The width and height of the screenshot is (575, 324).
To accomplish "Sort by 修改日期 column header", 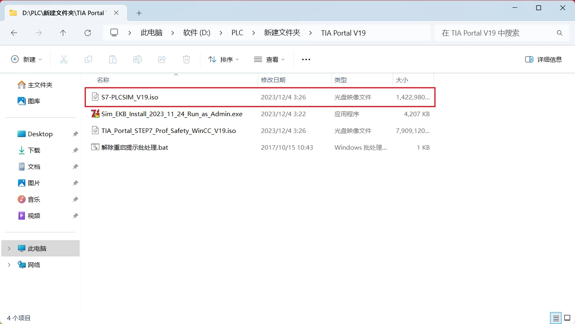I will pos(294,80).
